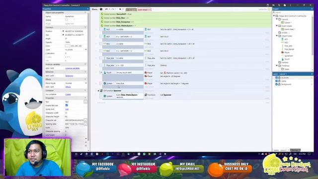Click the Project panel search field
Image resolution: width=318 pixels, height=179 pixels.
pyautogui.click(x=293, y=12)
